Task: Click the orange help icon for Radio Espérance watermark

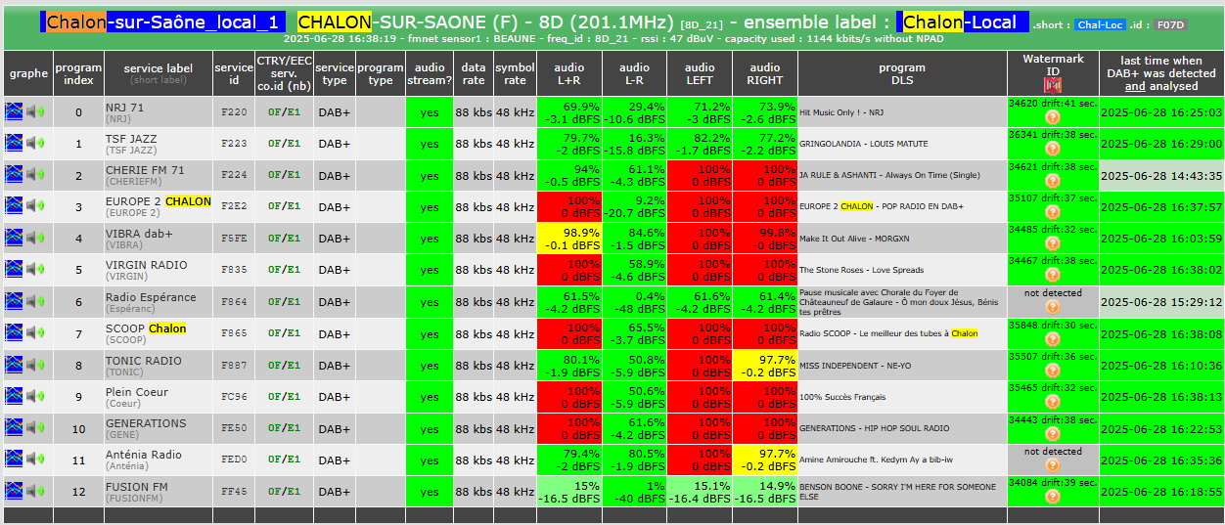Action: [1053, 307]
